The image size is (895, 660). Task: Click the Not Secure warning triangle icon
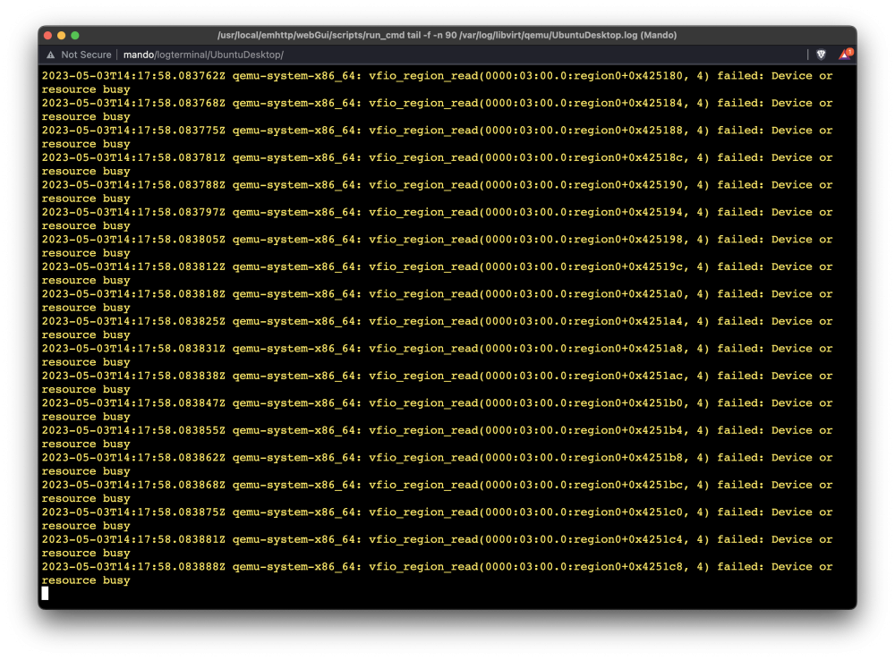(51, 55)
